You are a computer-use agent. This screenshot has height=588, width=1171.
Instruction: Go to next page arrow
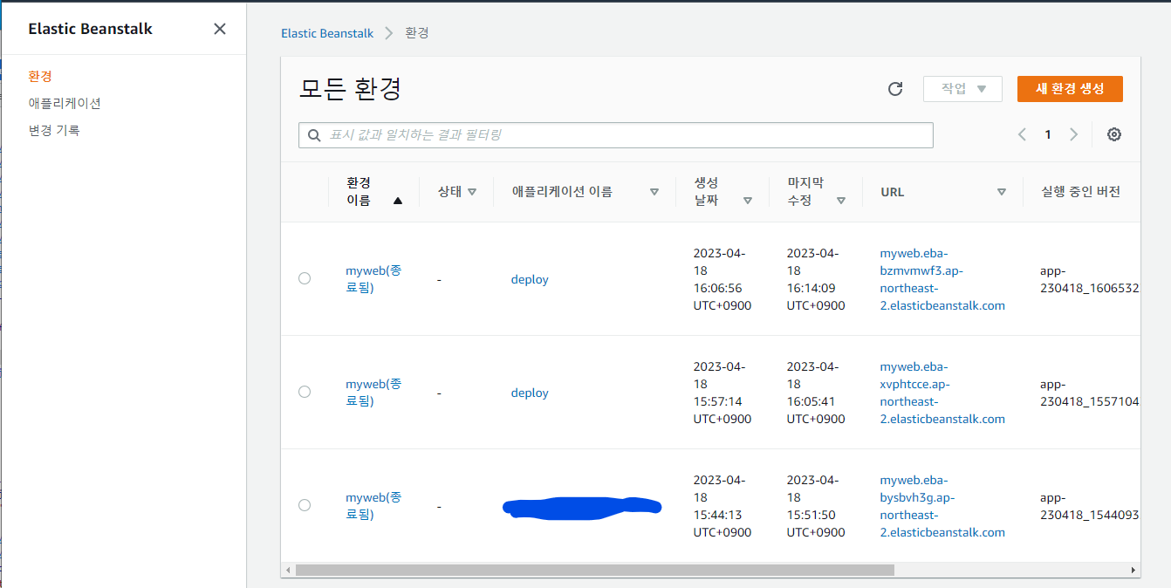pyautogui.click(x=1074, y=134)
